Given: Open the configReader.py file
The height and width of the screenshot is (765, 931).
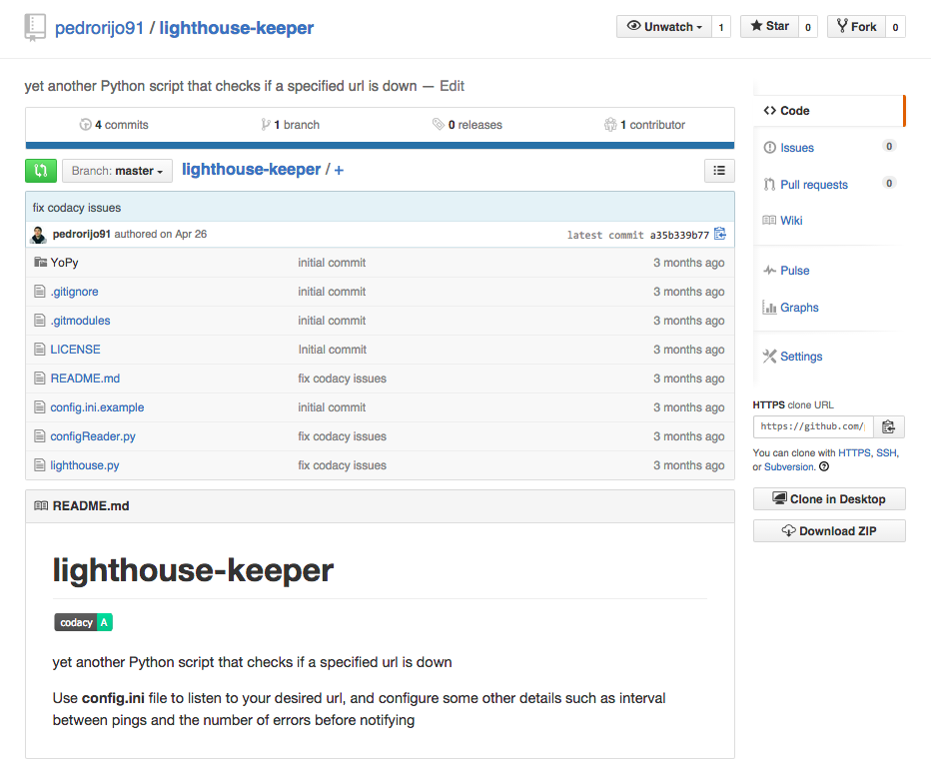Looking at the screenshot, I should click(93, 436).
